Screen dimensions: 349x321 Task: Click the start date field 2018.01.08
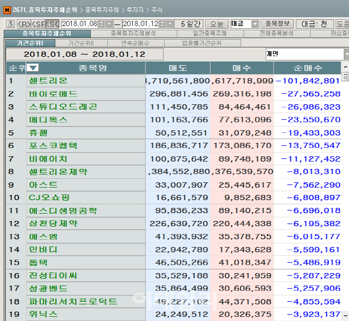[x=80, y=23]
